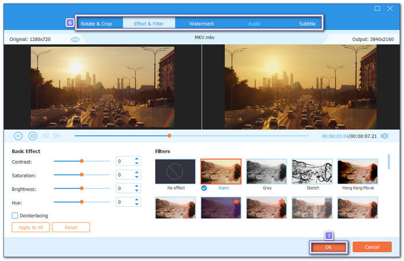Decrease Contrast value with down arrow

(137, 163)
